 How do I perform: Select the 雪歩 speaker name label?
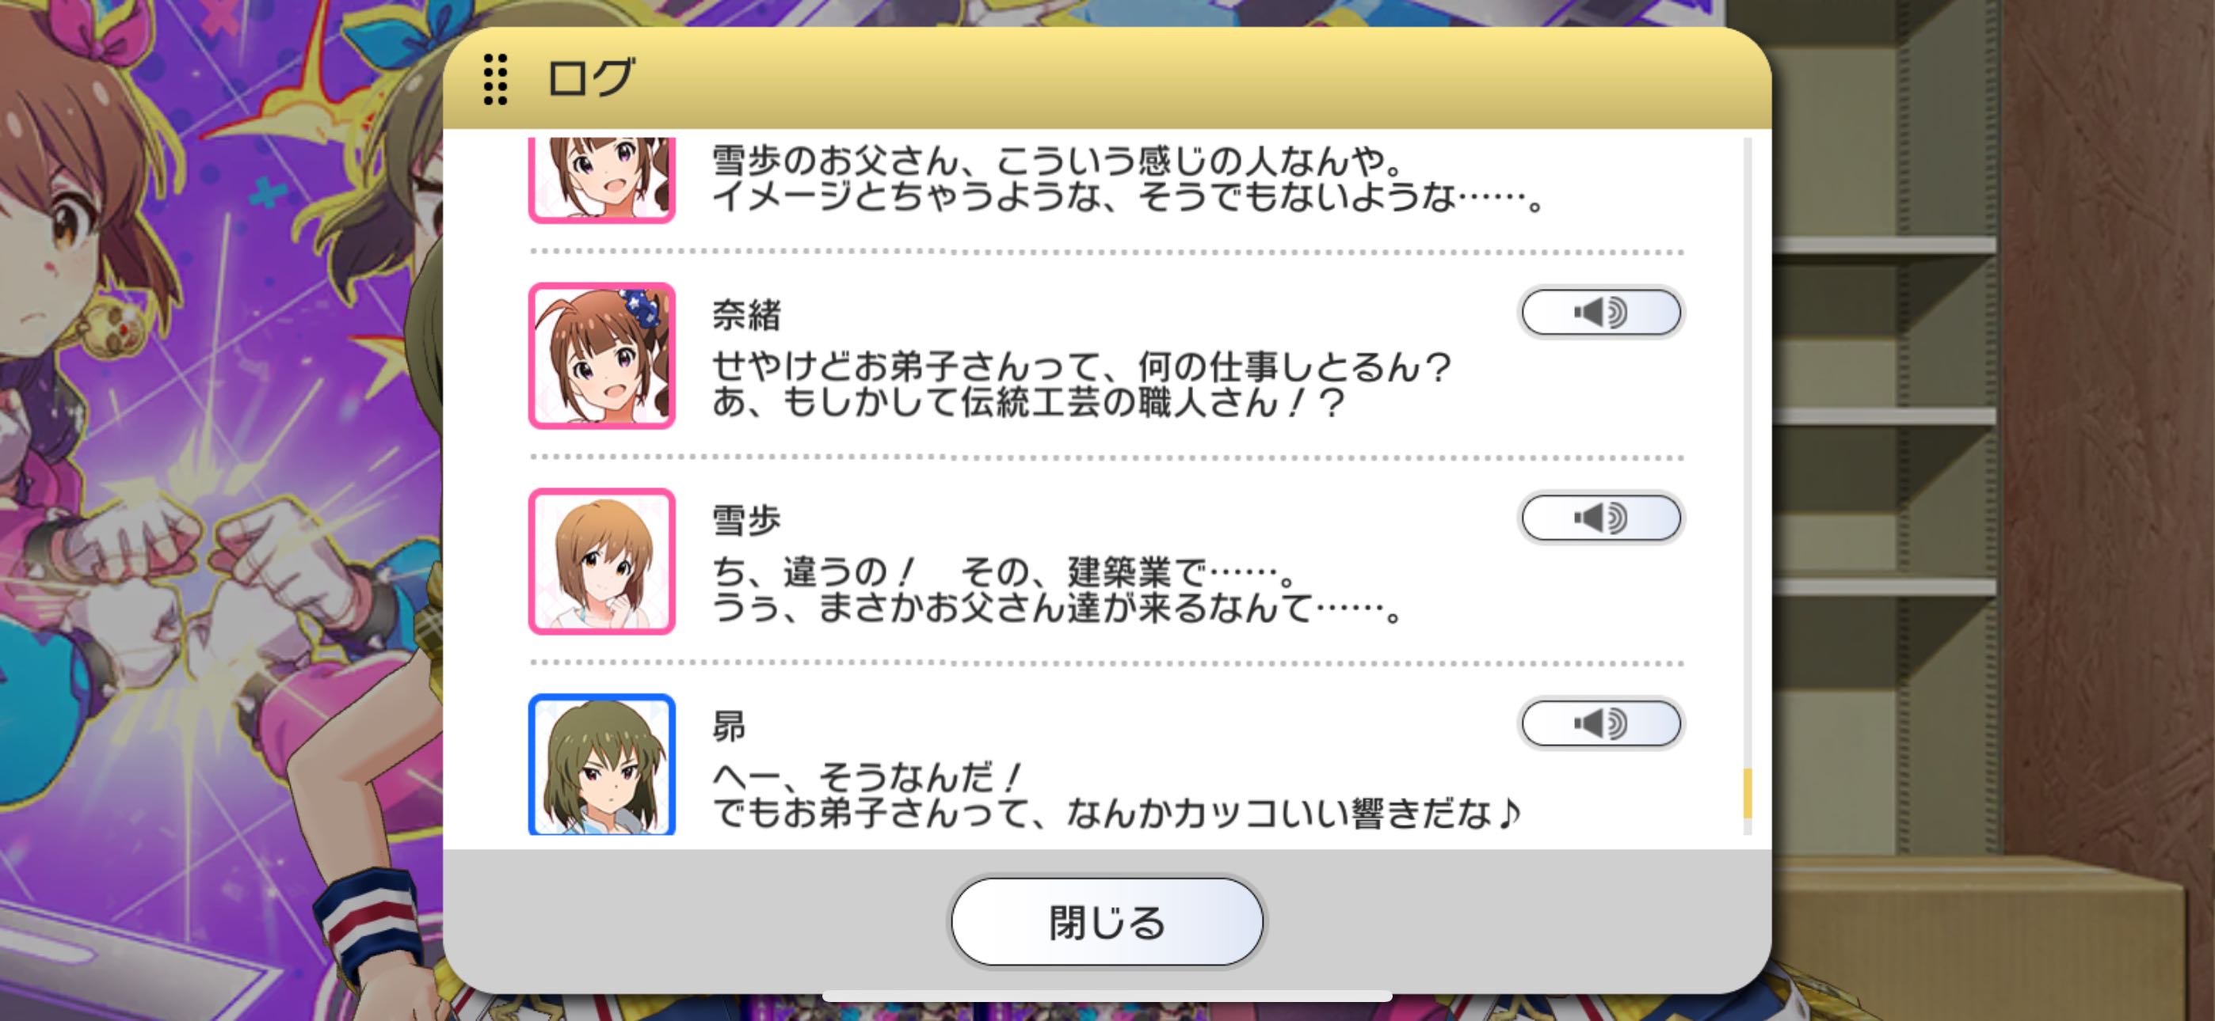coord(746,520)
